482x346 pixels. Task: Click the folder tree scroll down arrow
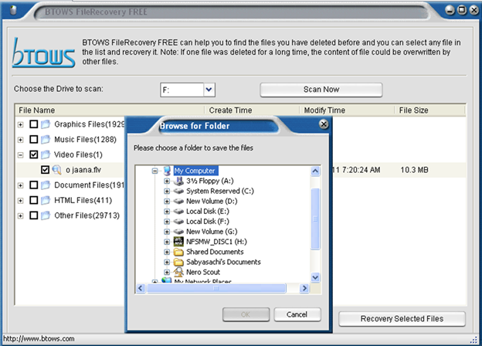(315, 277)
